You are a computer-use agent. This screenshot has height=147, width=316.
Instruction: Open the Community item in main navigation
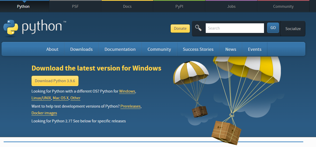[159, 49]
